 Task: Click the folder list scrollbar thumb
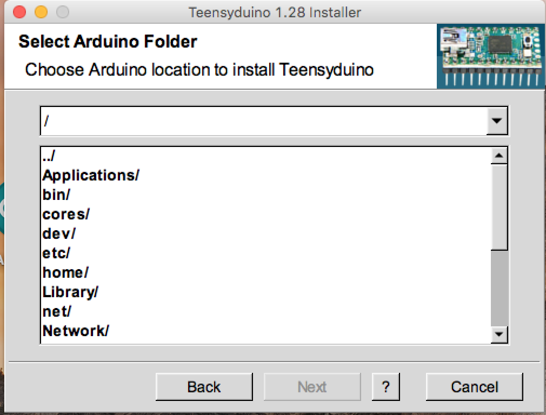pos(499,207)
